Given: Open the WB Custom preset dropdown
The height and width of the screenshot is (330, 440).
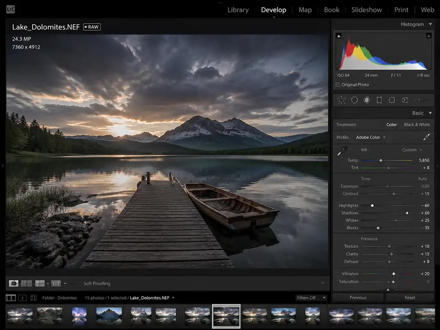Looking at the screenshot, I should tap(412, 150).
